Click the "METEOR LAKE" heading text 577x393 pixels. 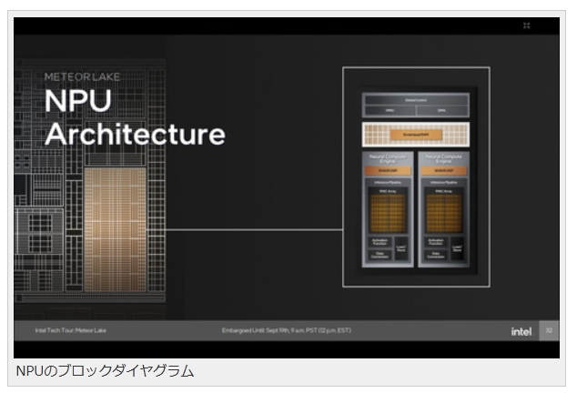(82, 76)
